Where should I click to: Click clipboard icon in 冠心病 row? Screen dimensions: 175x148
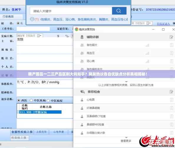click(x=171, y=61)
